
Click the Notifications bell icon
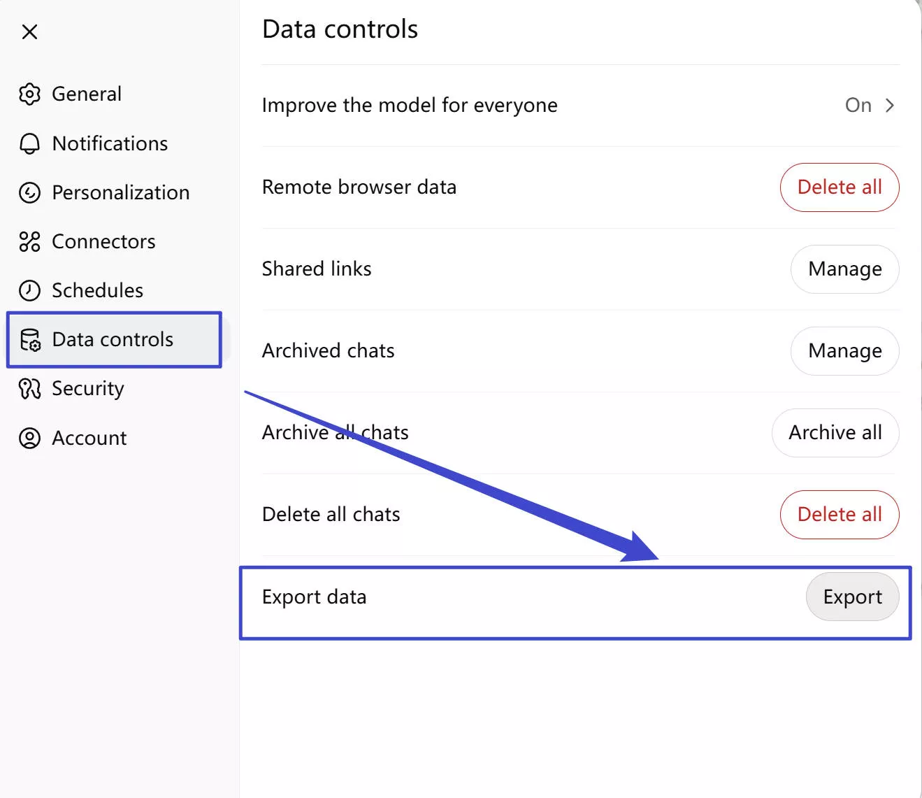point(29,143)
